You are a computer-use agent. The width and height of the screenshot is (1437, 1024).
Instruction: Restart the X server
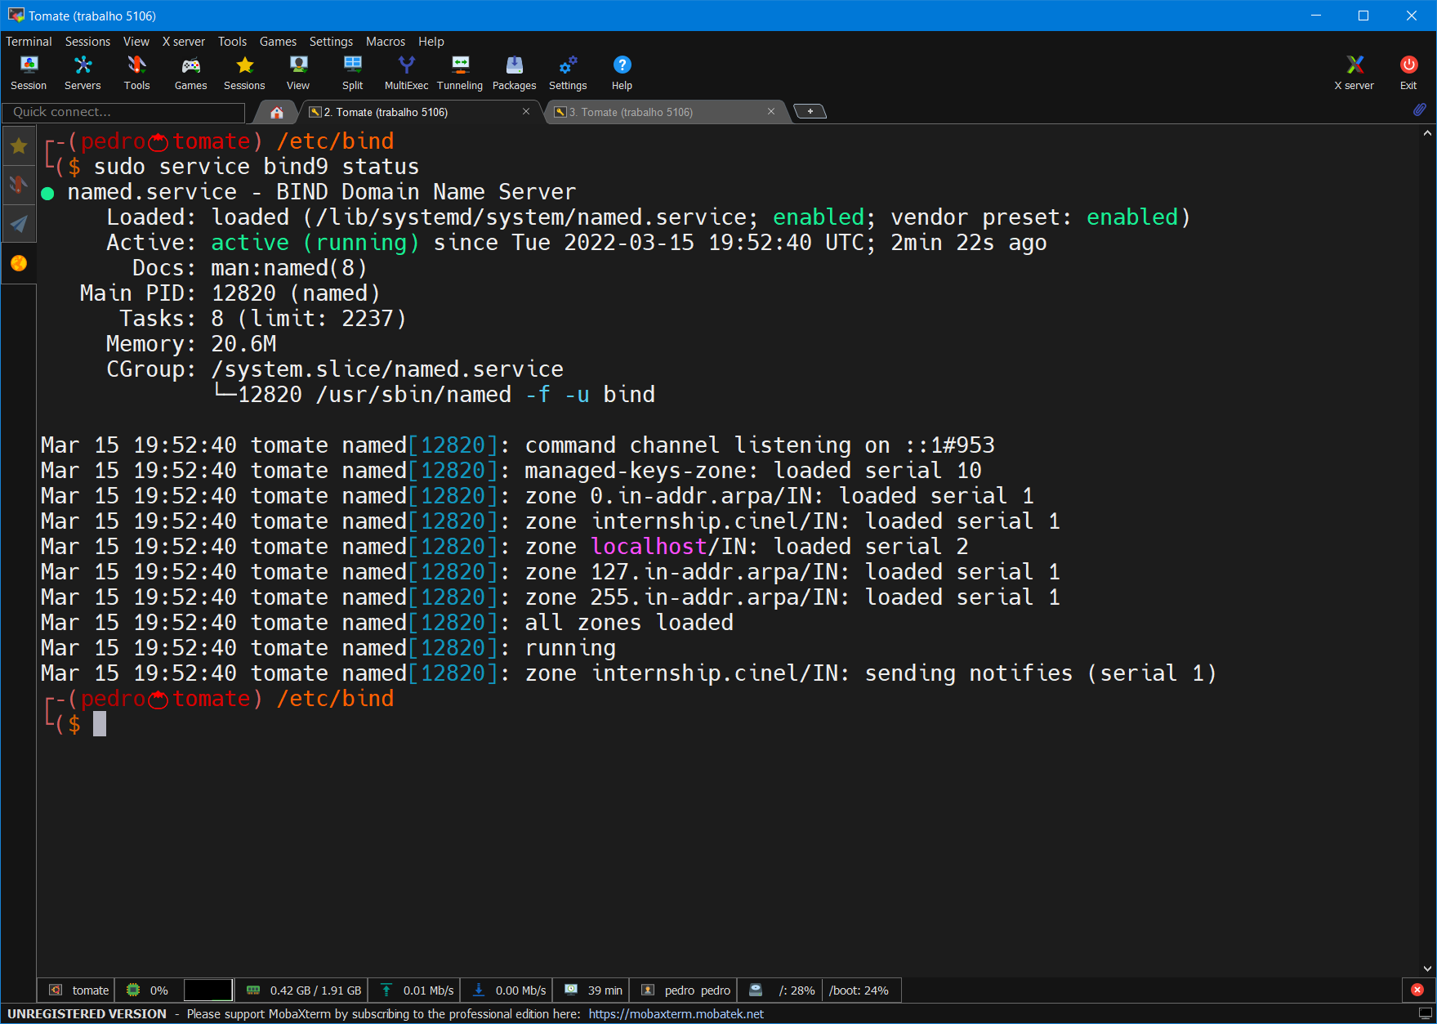coord(1354,71)
